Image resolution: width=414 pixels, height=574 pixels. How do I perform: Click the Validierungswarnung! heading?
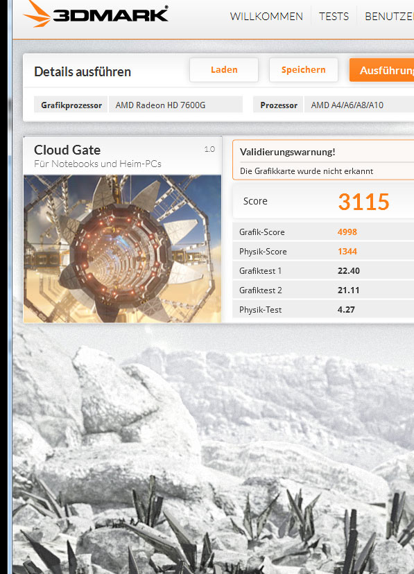click(288, 152)
